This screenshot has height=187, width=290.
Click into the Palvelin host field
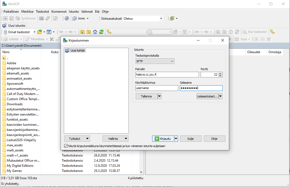167,75
